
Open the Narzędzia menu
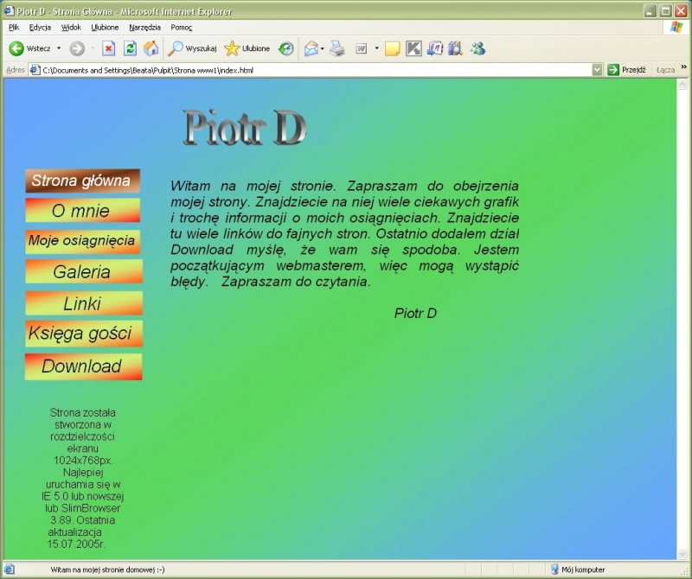coord(144,27)
